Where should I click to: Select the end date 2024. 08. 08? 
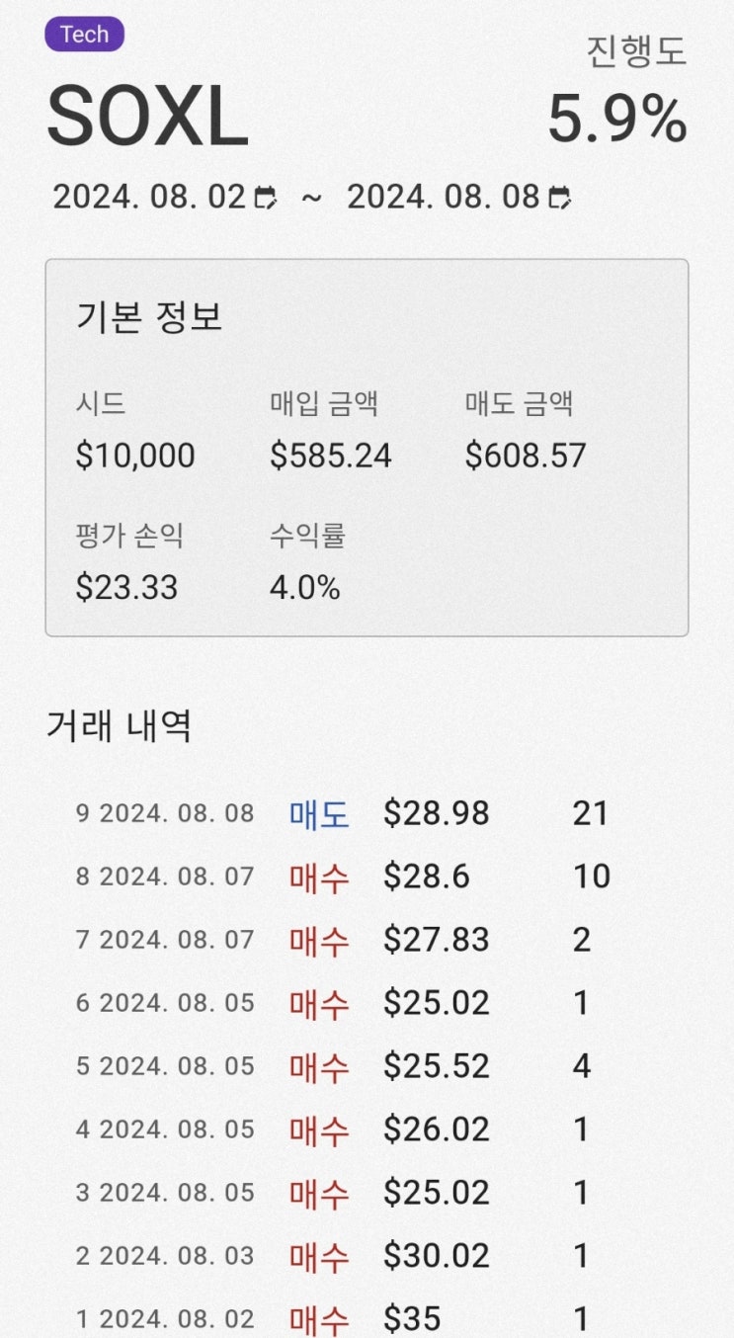tap(444, 198)
